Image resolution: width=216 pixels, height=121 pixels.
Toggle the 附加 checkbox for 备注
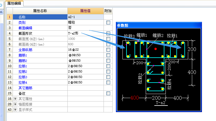click(x=108, y=93)
